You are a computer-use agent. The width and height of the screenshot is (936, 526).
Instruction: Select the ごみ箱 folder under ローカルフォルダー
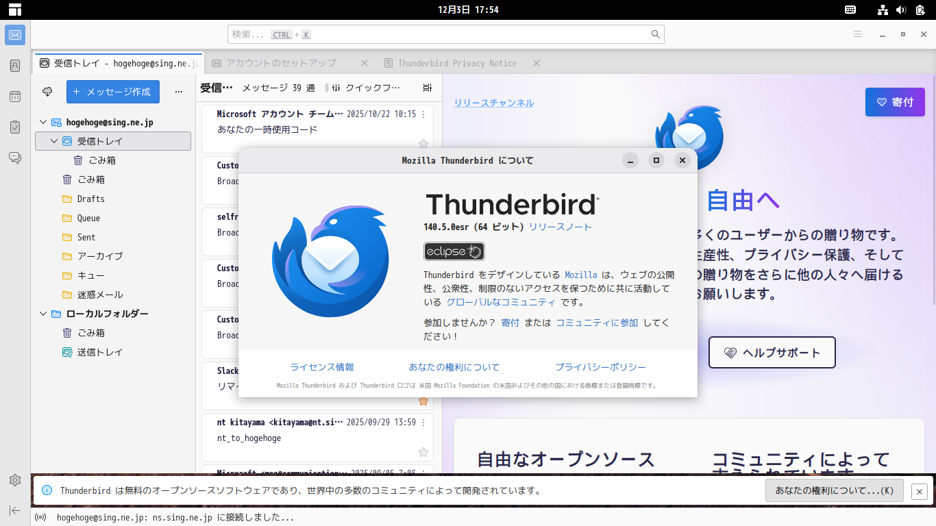pyautogui.click(x=114, y=333)
